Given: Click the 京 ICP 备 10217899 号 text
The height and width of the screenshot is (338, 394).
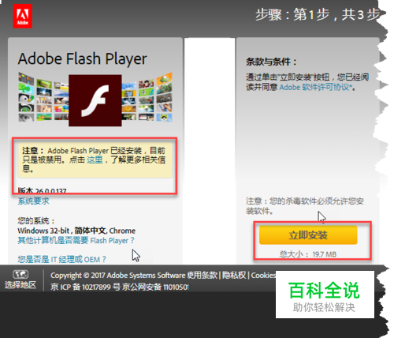Looking at the screenshot, I should (85, 287).
